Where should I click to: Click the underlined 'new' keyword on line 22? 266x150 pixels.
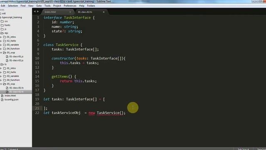92,113
